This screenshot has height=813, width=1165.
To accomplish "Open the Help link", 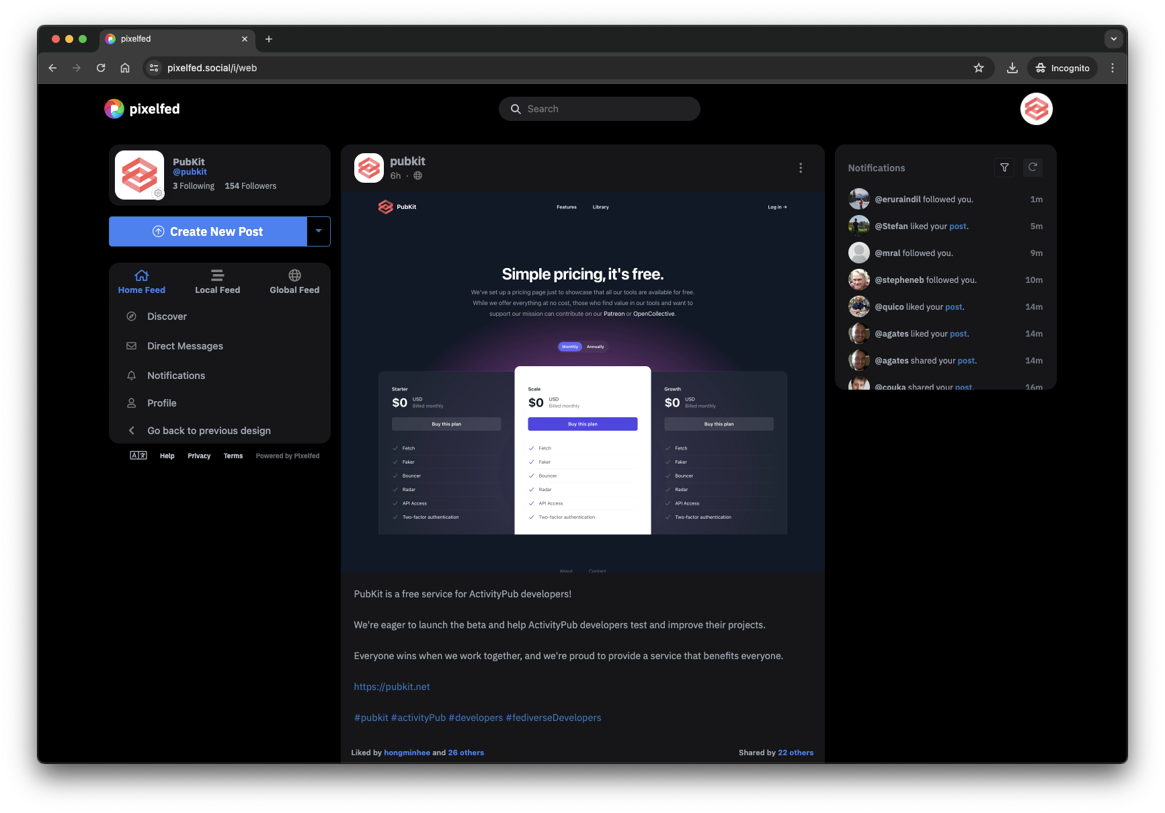I will pos(167,456).
